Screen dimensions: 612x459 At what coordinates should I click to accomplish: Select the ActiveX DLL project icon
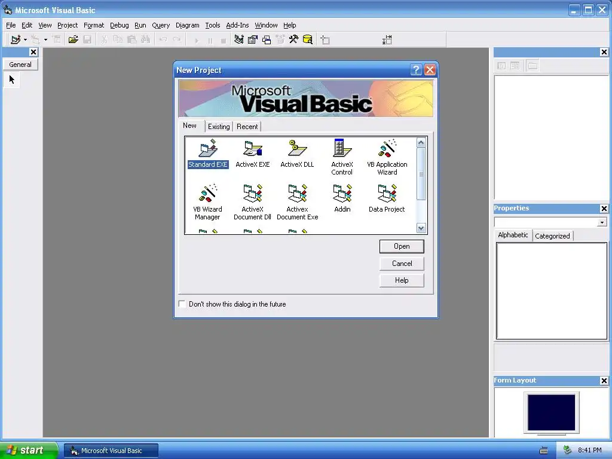tap(297, 154)
